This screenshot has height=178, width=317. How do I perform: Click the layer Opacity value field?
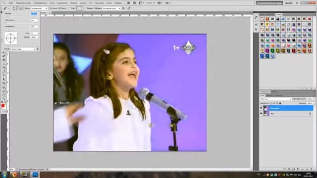tap(310, 99)
